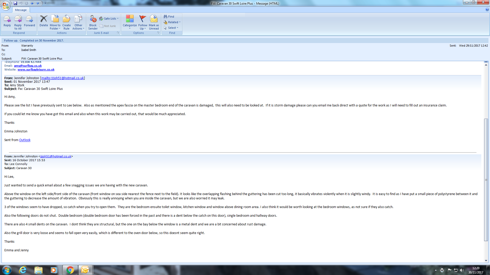Click the Find binoculars button
The image size is (490, 275).
coord(169,17)
